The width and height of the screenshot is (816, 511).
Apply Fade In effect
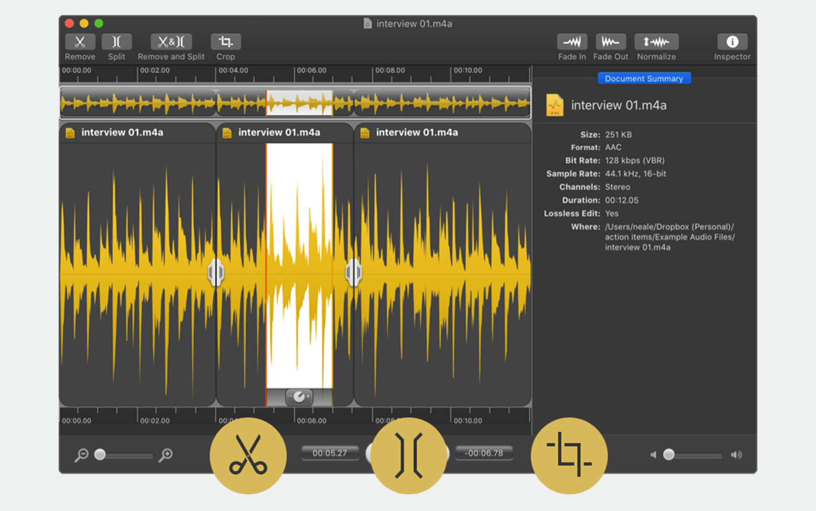click(x=572, y=42)
